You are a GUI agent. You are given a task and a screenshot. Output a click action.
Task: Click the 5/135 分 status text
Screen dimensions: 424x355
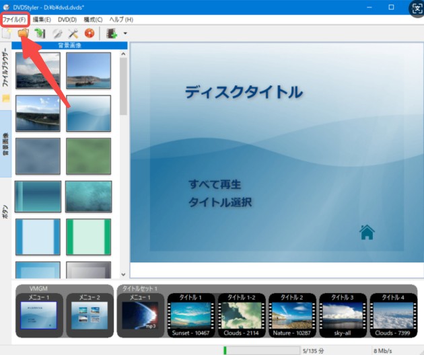(313, 351)
